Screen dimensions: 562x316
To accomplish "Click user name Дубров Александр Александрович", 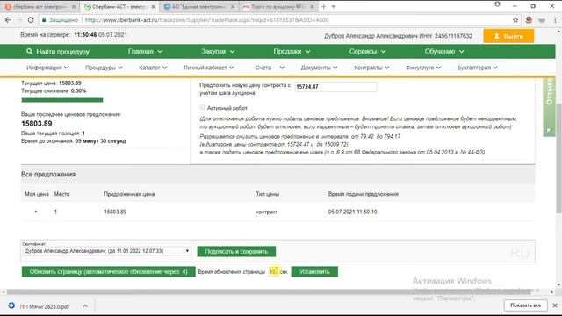I will click(x=371, y=36).
